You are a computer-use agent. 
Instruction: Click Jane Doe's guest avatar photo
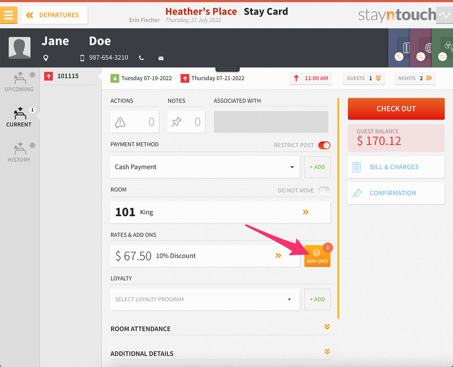[x=19, y=48]
